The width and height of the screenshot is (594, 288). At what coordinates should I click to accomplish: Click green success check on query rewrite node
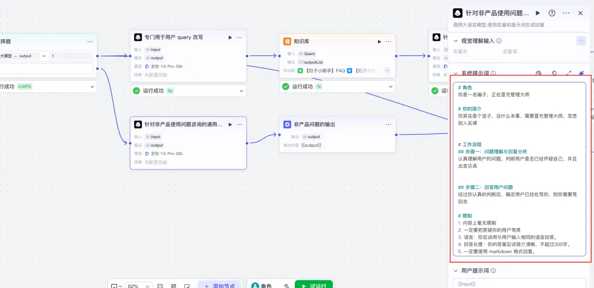[137, 91]
